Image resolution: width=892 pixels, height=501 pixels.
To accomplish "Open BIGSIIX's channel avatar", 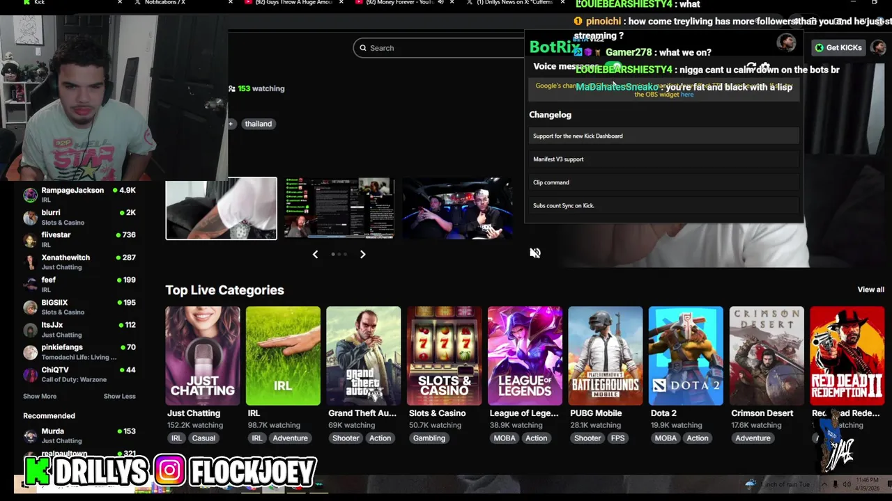I will [x=30, y=308].
